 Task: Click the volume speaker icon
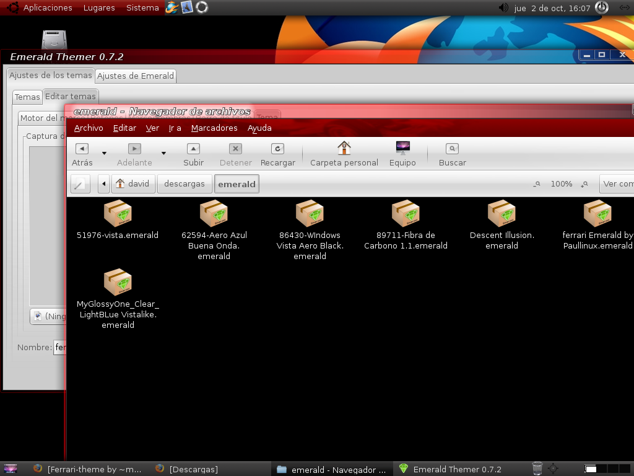503,7
